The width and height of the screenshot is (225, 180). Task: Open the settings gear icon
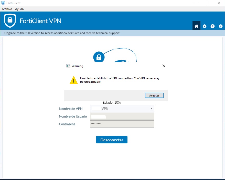tap(205, 26)
